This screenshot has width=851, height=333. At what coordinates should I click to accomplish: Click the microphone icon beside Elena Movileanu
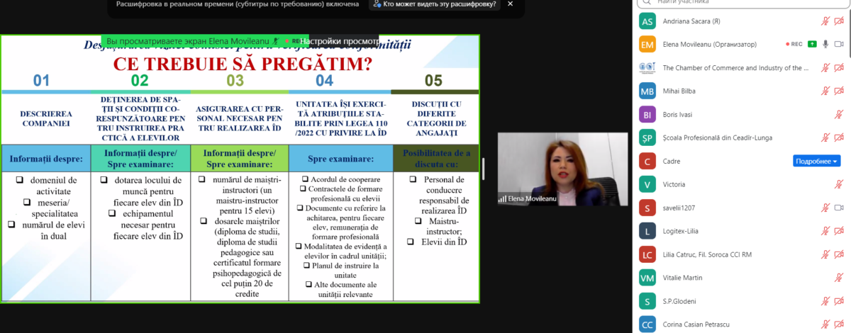click(x=825, y=44)
